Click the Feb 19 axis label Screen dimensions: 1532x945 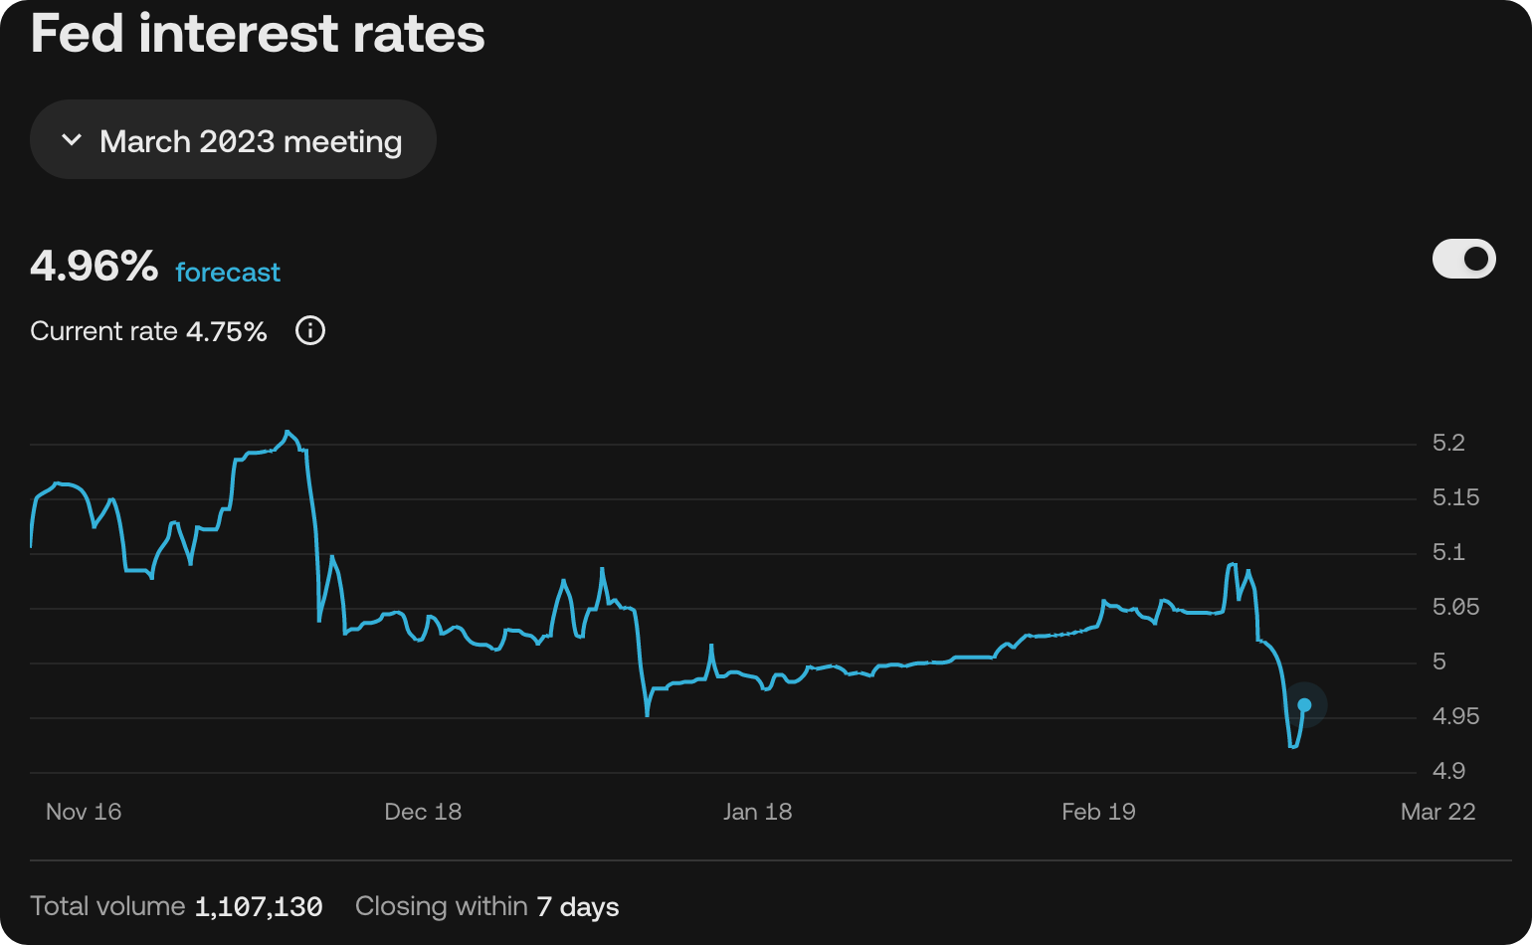pyautogui.click(x=1098, y=812)
